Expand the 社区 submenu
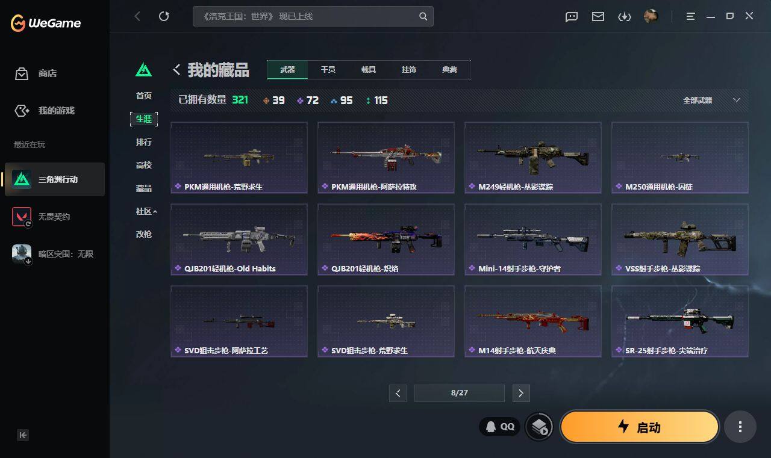Image resolution: width=771 pixels, height=458 pixels. point(146,211)
